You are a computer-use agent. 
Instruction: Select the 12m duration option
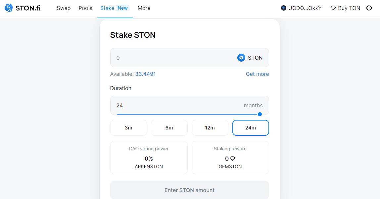(x=210, y=128)
